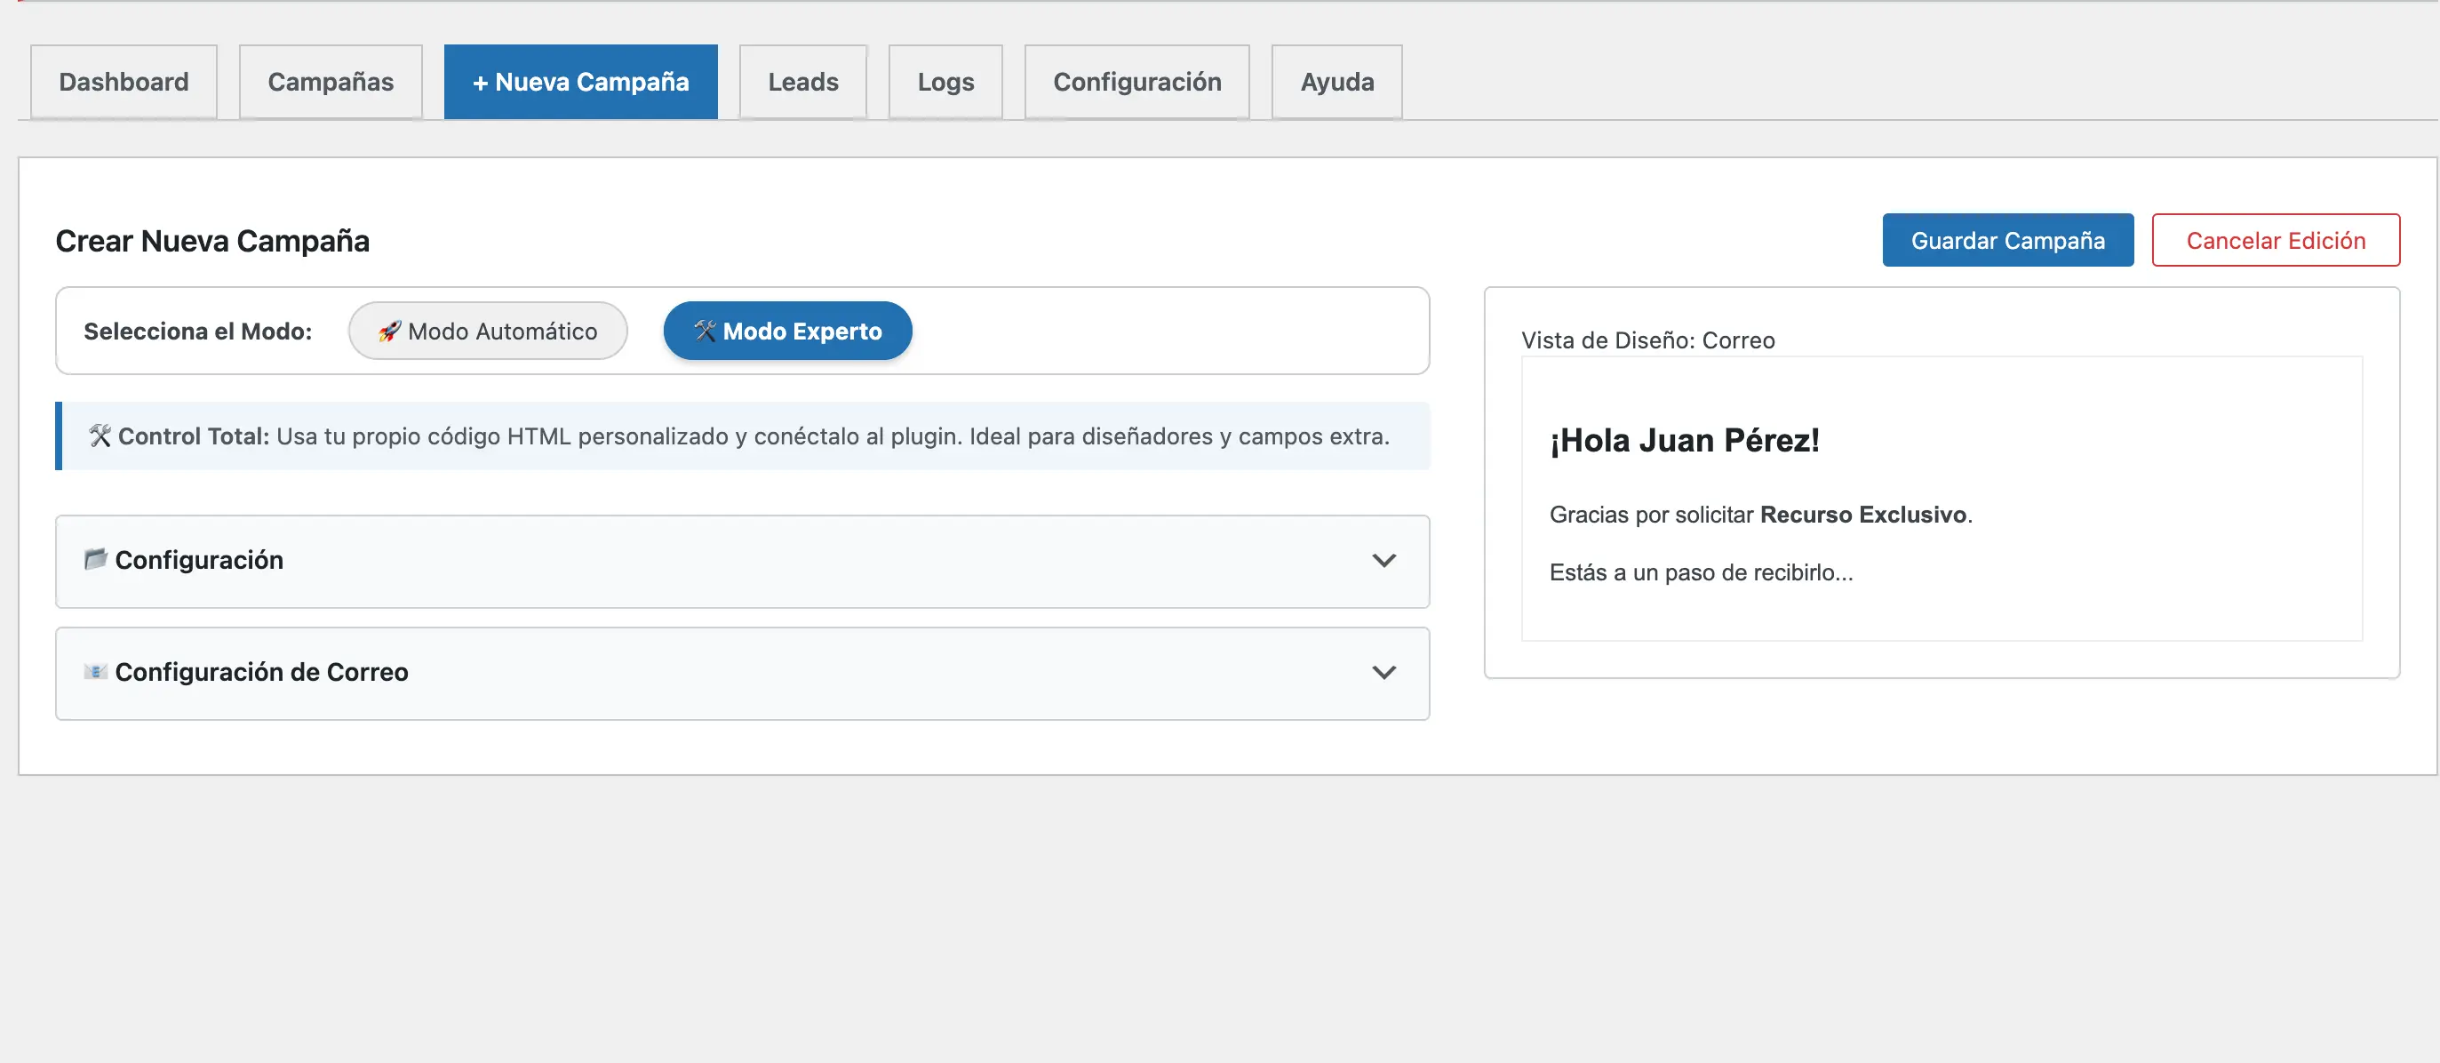The image size is (2440, 1063).
Task: Click the plus icon on Nueva Campaña tab
Action: pyautogui.click(x=482, y=82)
